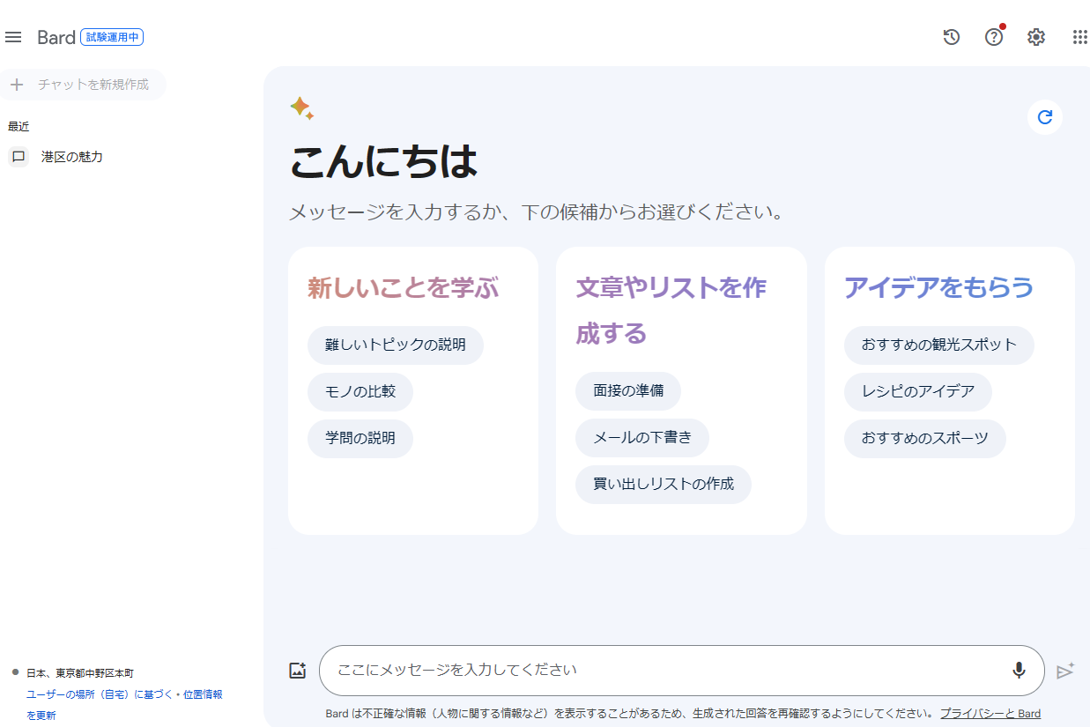Open the settings gear icon
This screenshot has width=1090, height=727.
click(1036, 37)
